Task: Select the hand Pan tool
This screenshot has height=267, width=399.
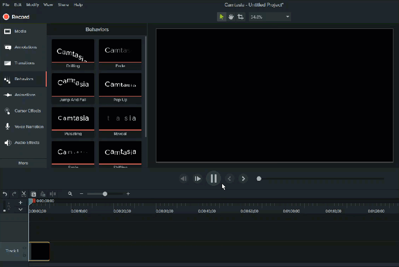Action: click(231, 17)
